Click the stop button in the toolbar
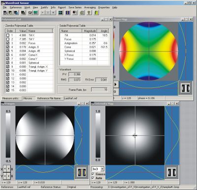 point(53,12)
